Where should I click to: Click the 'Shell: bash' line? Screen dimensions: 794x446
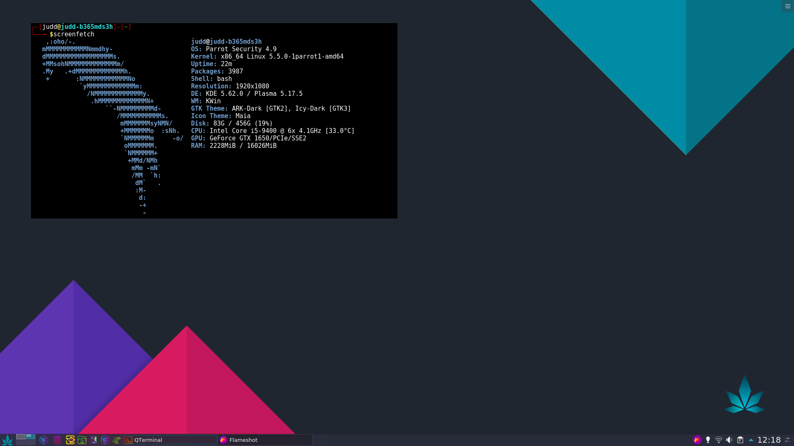(x=211, y=79)
